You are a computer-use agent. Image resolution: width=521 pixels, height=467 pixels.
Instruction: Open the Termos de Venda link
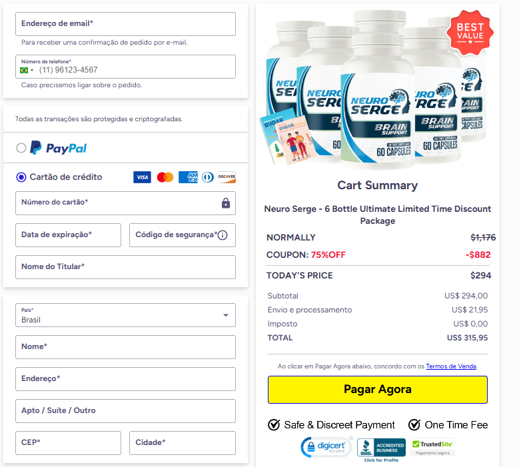451,366
